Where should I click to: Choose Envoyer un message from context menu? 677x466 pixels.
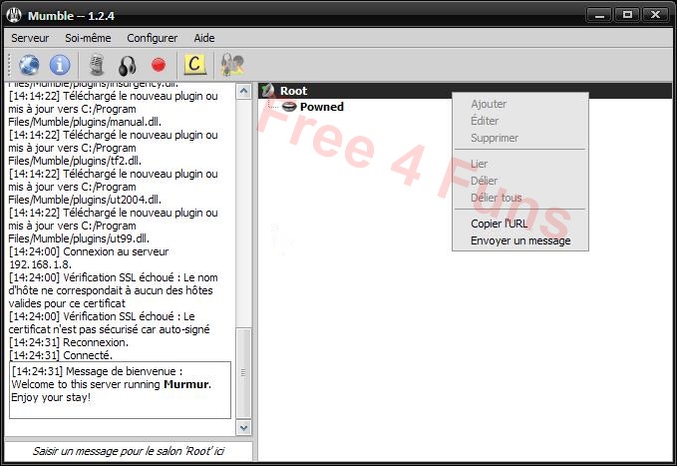pyautogui.click(x=520, y=240)
